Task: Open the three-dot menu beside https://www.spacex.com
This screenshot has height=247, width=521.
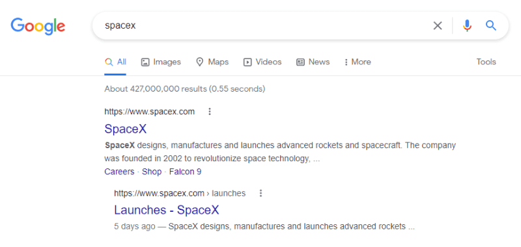Action: click(209, 112)
